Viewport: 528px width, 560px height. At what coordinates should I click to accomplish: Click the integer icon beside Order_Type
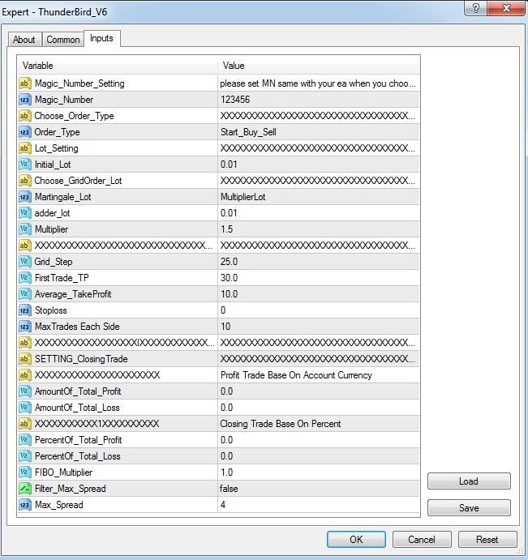24,132
